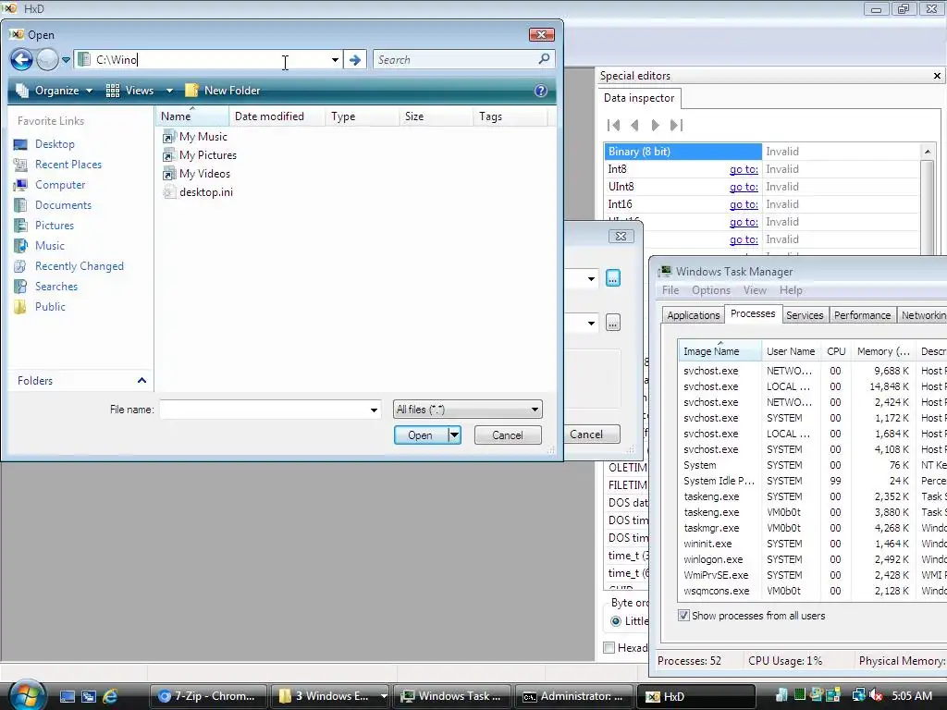Open Task Manager View menu
The image size is (947, 710).
pos(755,290)
